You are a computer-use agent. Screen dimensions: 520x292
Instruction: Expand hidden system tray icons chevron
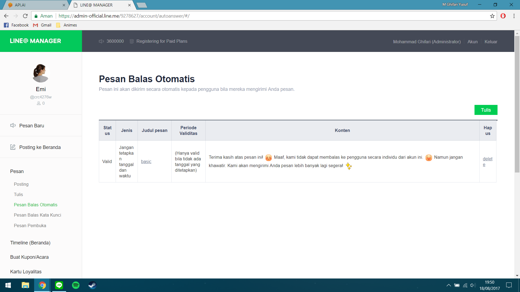coord(448,285)
